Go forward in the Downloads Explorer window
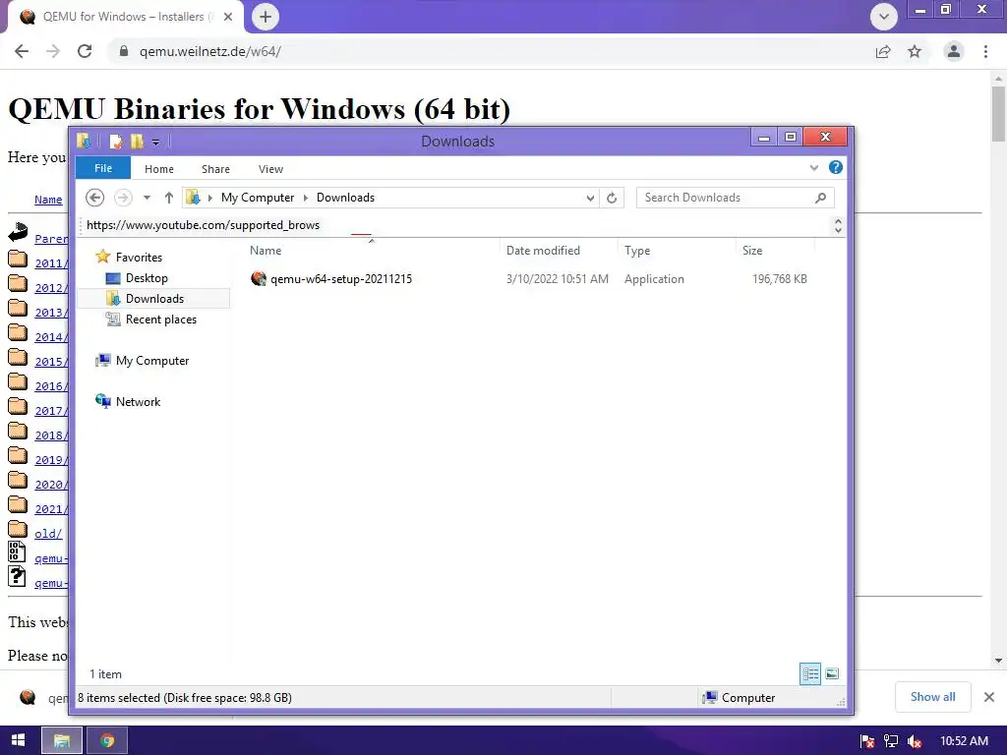1007x755 pixels. pyautogui.click(x=123, y=198)
